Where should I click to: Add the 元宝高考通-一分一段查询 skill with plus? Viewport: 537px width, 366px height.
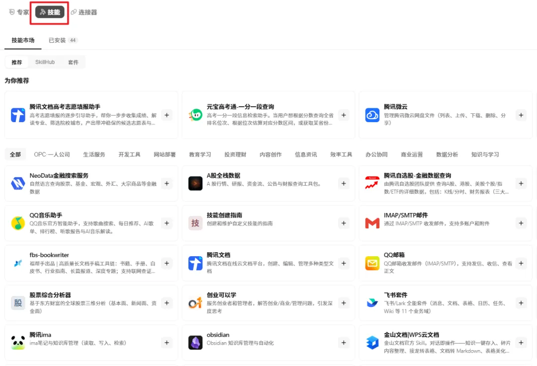(344, 115)
